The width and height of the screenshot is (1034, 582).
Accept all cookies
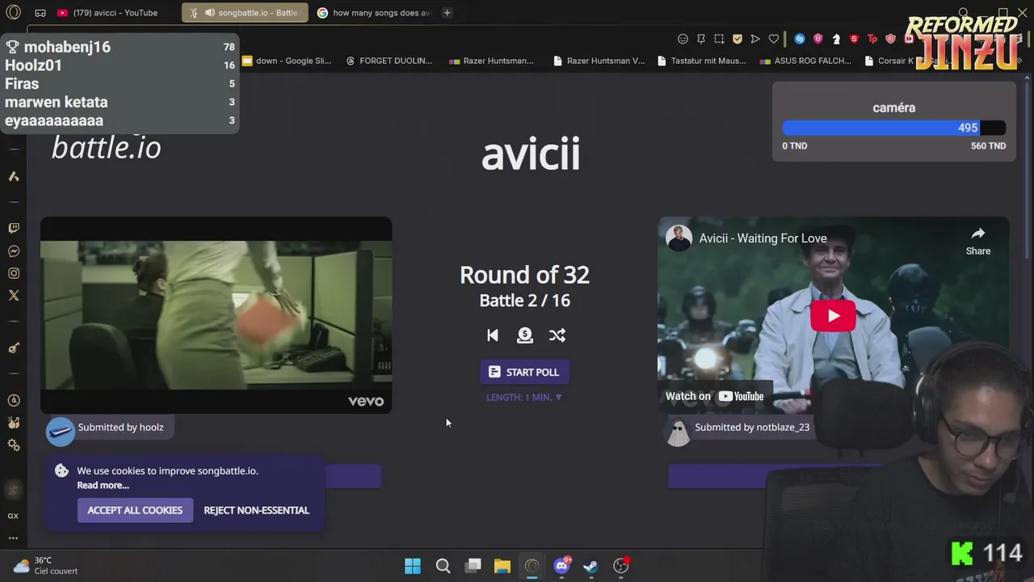point(135,510)
